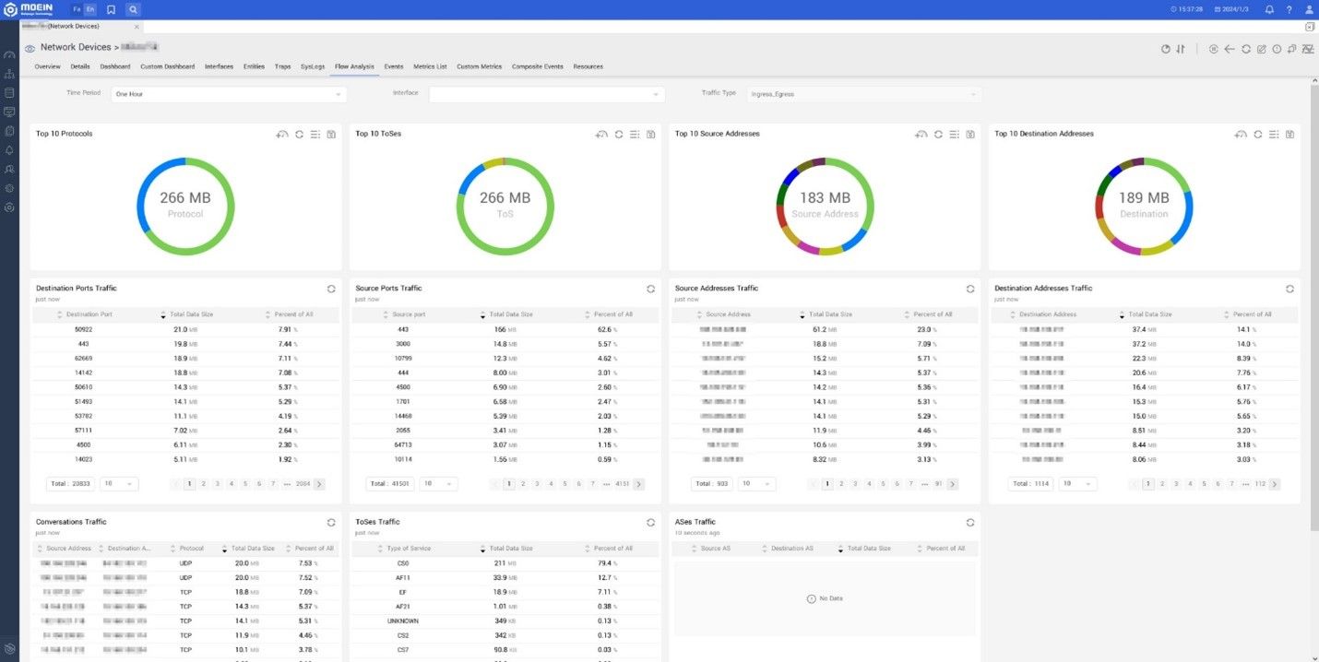The width and height of the screenshot is (1319, 662).
Task: Open the bookmark icon in header
Action: pos(111,9)
